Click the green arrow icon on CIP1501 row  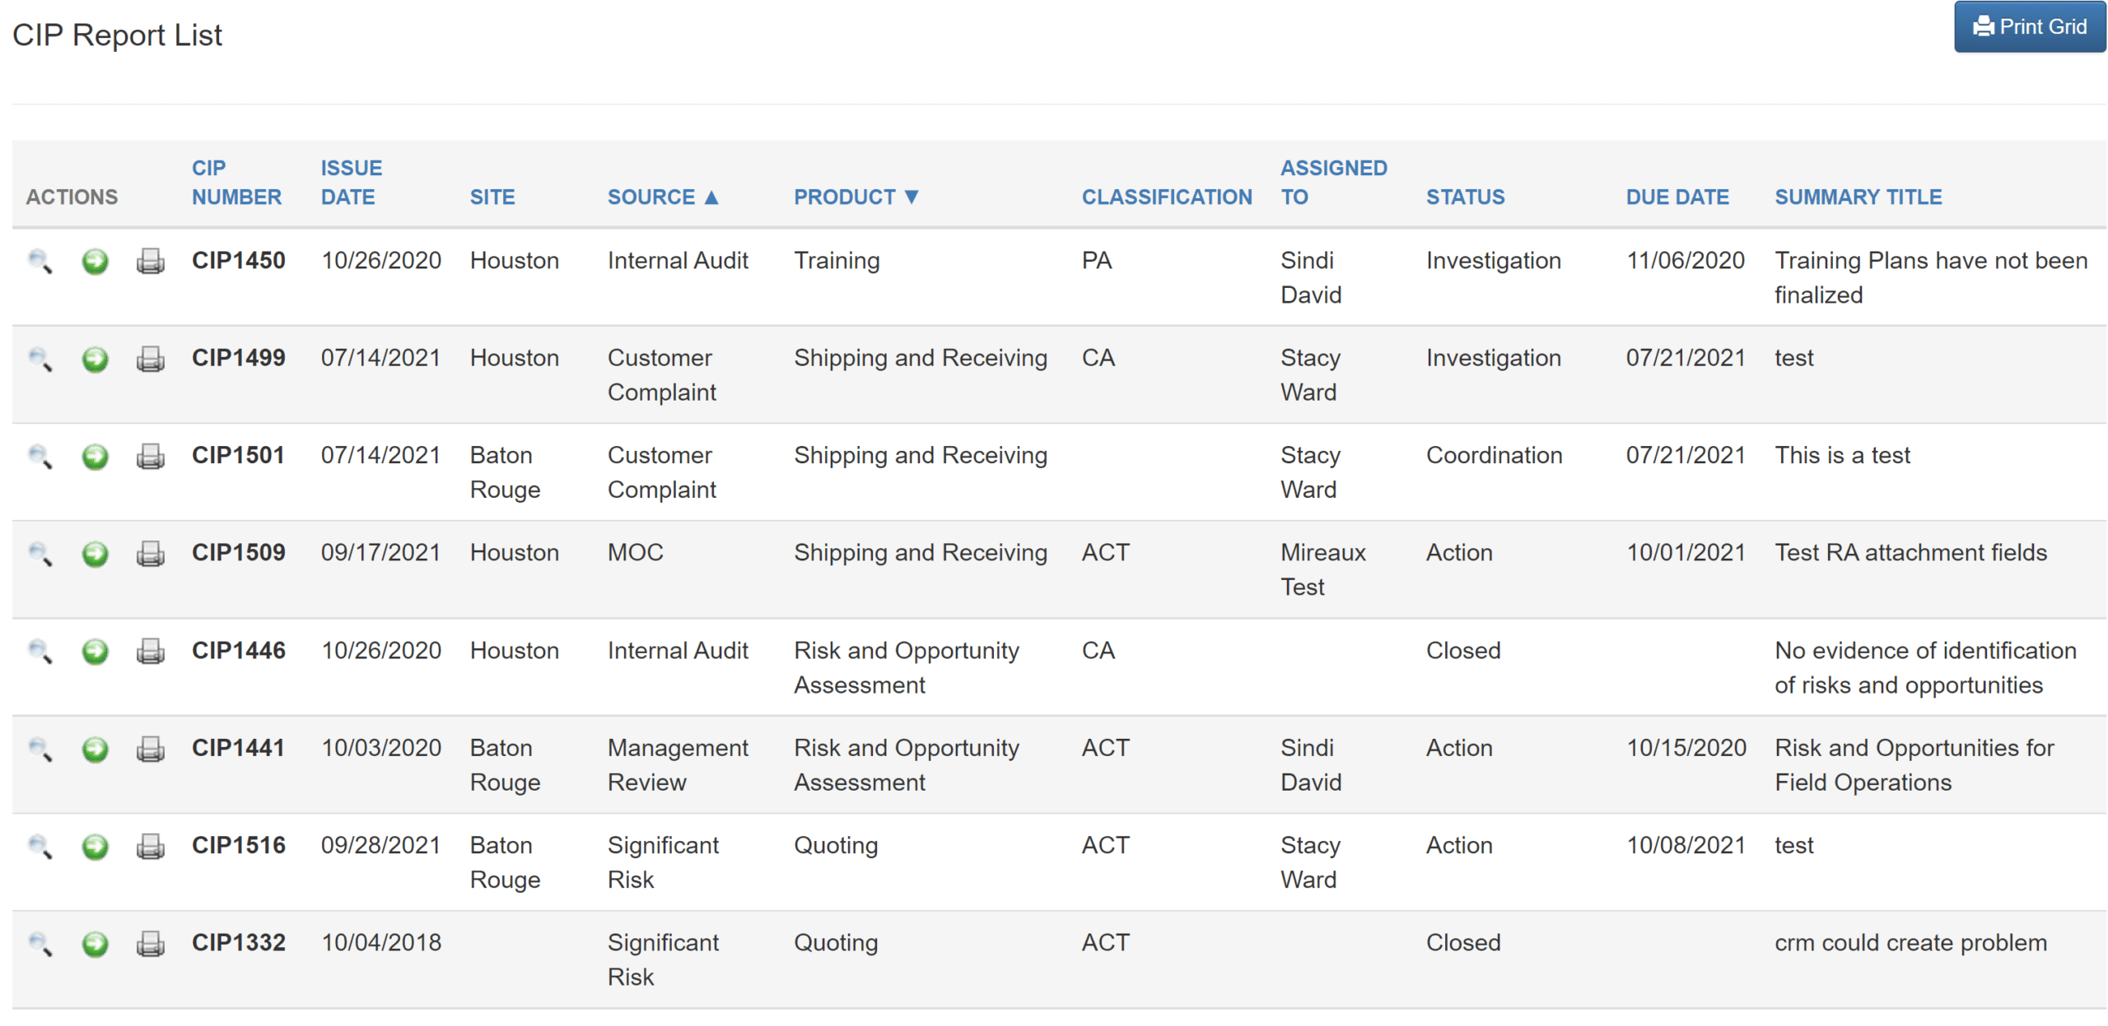pyautogui.click(x=95, y=456)
